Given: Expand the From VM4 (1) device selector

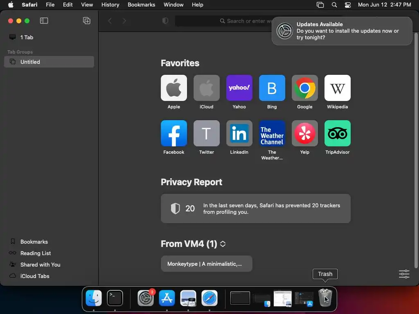Looking at the screenshot, I should (223, 244).
